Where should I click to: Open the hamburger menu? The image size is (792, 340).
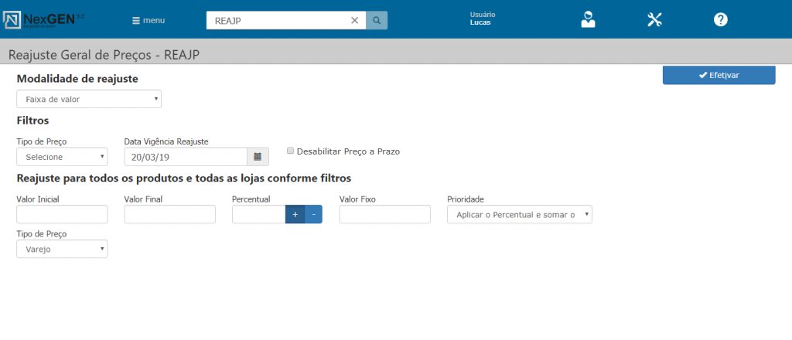[x=148, y=20]
